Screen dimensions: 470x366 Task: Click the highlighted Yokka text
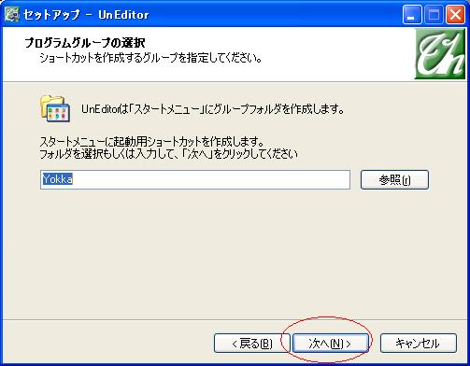point(58,179)
